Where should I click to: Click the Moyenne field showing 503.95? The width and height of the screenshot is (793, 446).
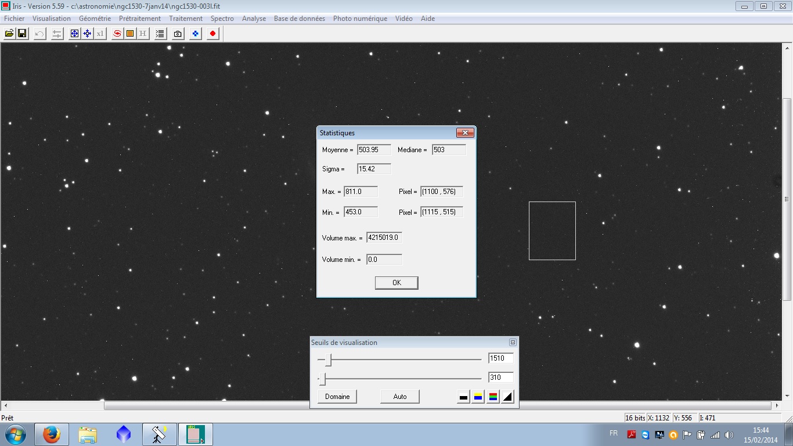[x=374, y=150]
